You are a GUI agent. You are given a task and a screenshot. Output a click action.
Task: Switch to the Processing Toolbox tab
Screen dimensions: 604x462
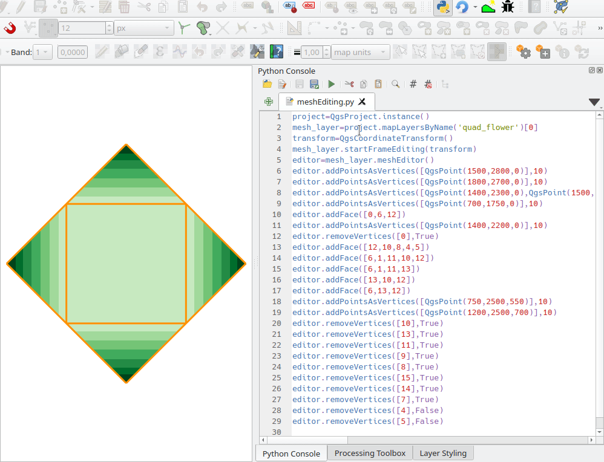[370, 454]
